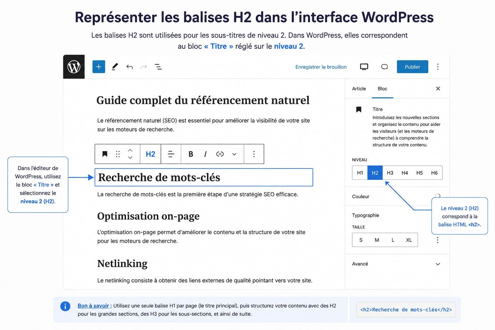Select heading level H5
Viewport: 495px width, 330px height.
[420, 173]
